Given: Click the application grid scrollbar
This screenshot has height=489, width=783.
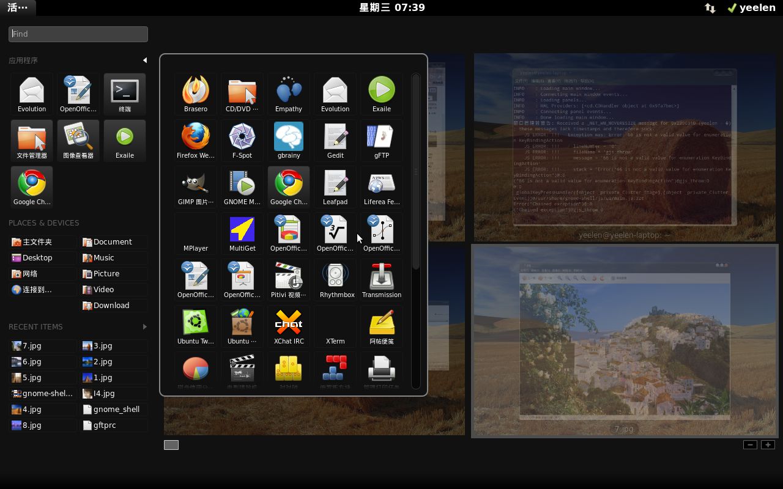Looking at the screenshot, I should (416, 171).
